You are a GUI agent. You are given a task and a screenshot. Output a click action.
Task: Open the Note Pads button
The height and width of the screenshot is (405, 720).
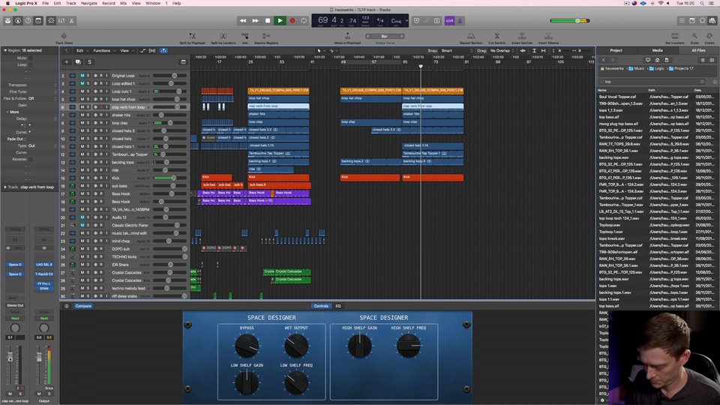692,21
